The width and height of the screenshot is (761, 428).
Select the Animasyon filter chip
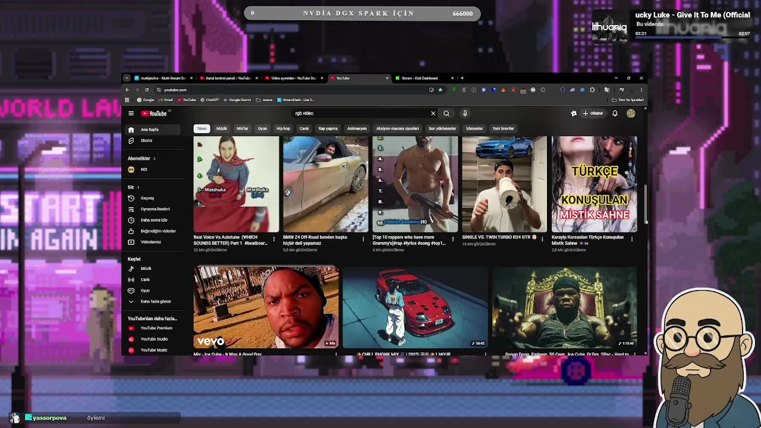click(x=357, y=128)
